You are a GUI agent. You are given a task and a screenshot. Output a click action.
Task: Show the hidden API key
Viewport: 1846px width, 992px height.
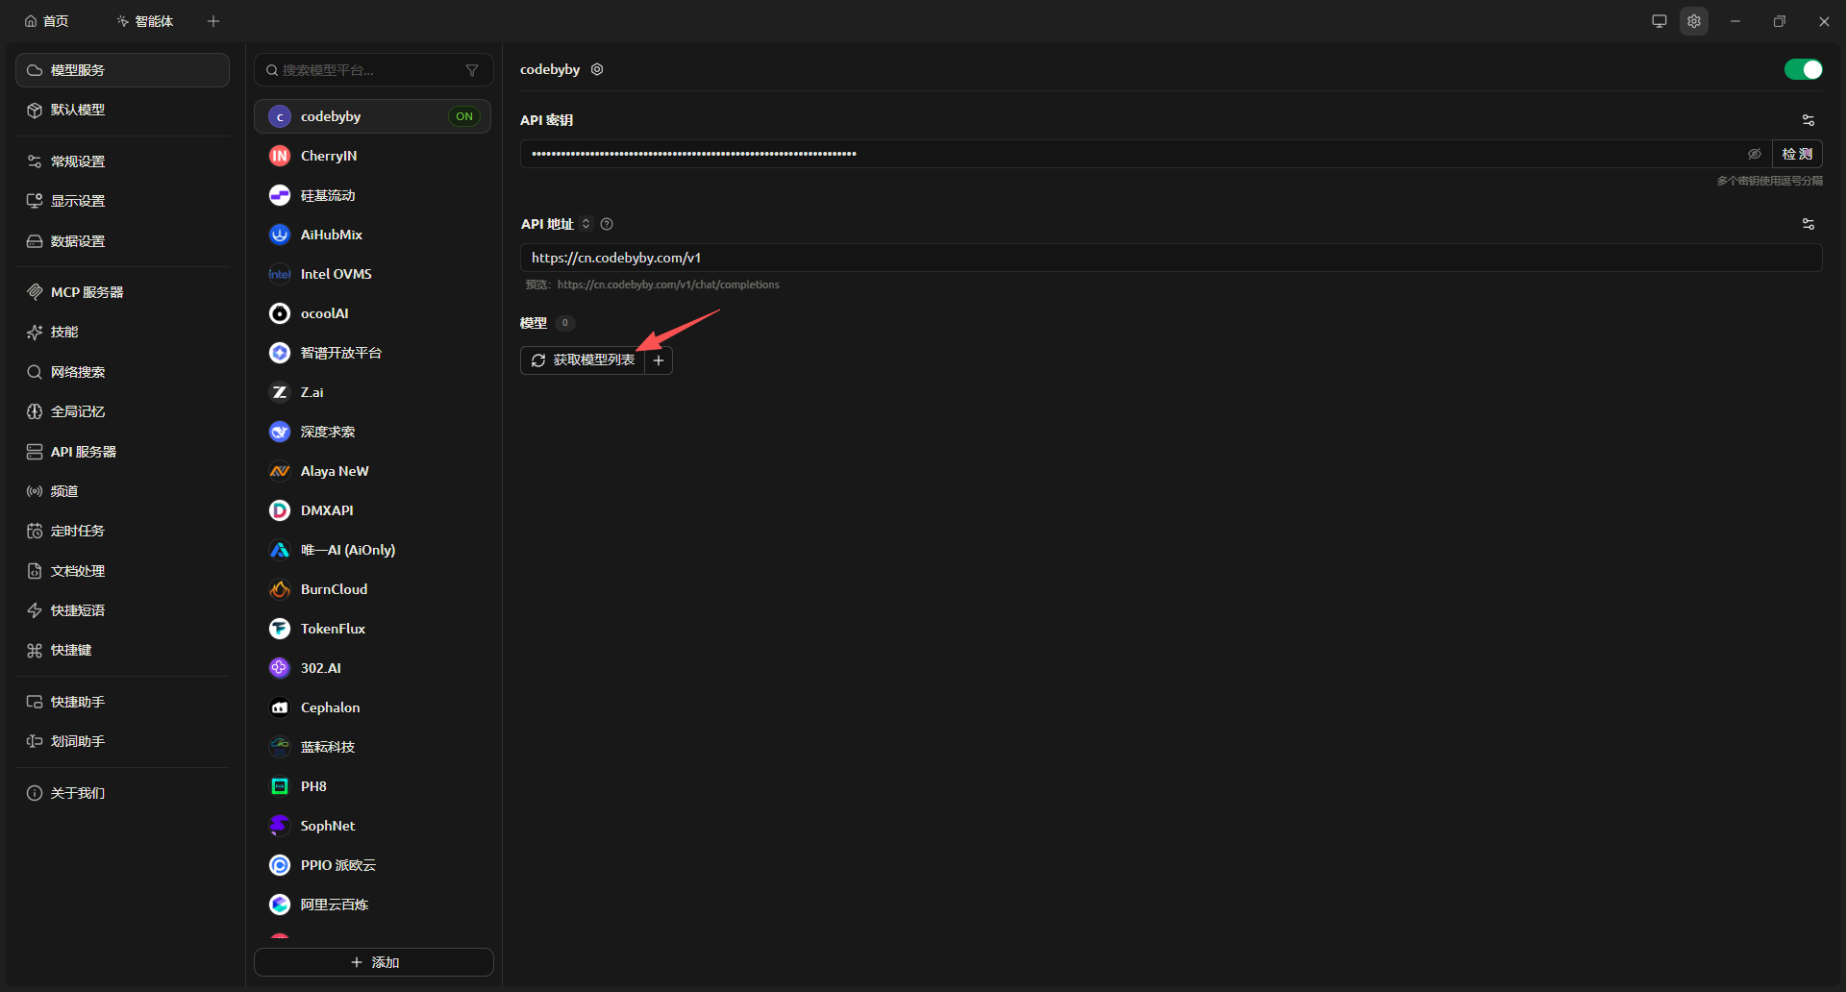coord(1755,154)
